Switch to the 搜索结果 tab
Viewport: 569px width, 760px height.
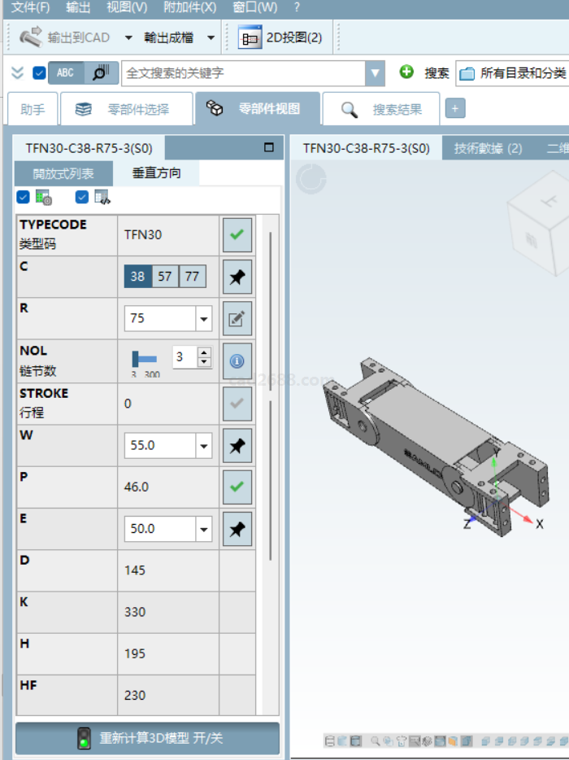(381, 109)
